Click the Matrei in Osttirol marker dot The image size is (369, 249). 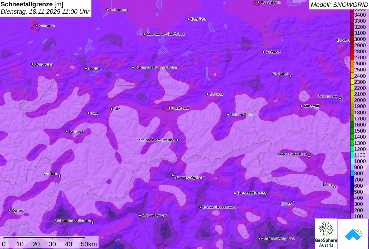coord(309,157)
